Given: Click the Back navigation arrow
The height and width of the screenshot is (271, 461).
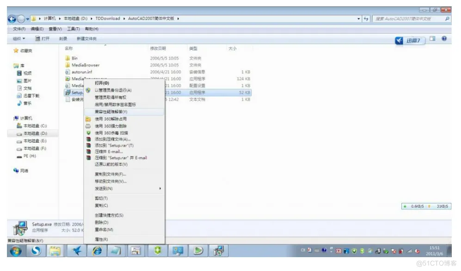Looking at the screenshot, I should [12, 19].
